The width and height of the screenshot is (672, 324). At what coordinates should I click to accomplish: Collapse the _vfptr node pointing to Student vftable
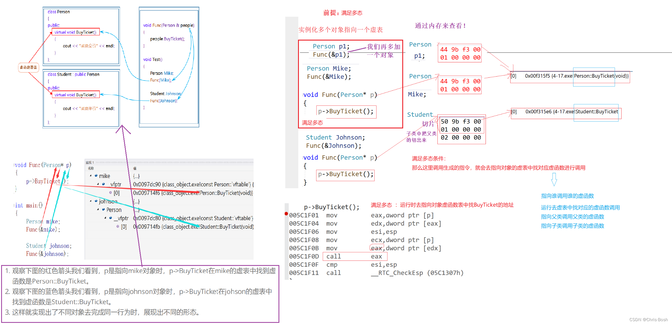(x=105, y=218)
